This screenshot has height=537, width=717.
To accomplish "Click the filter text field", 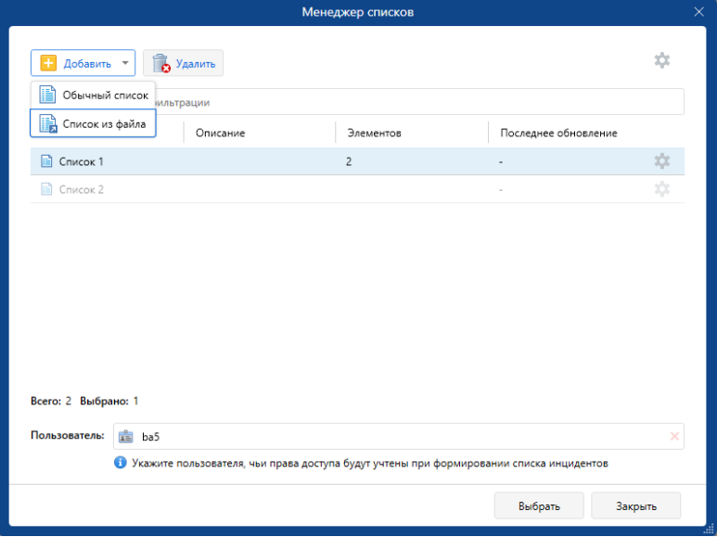I will [x=417, y=102].
